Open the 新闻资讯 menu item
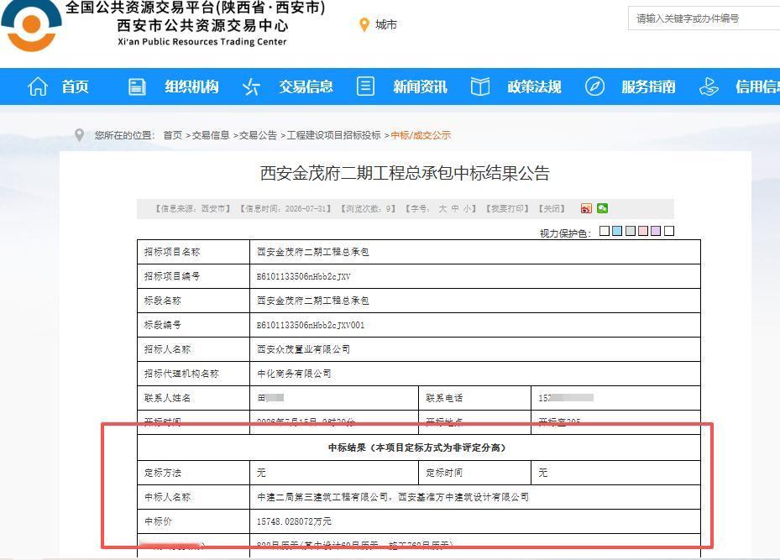Image resolution: width=780 pixels, height=560 pixels. [421, 86]
